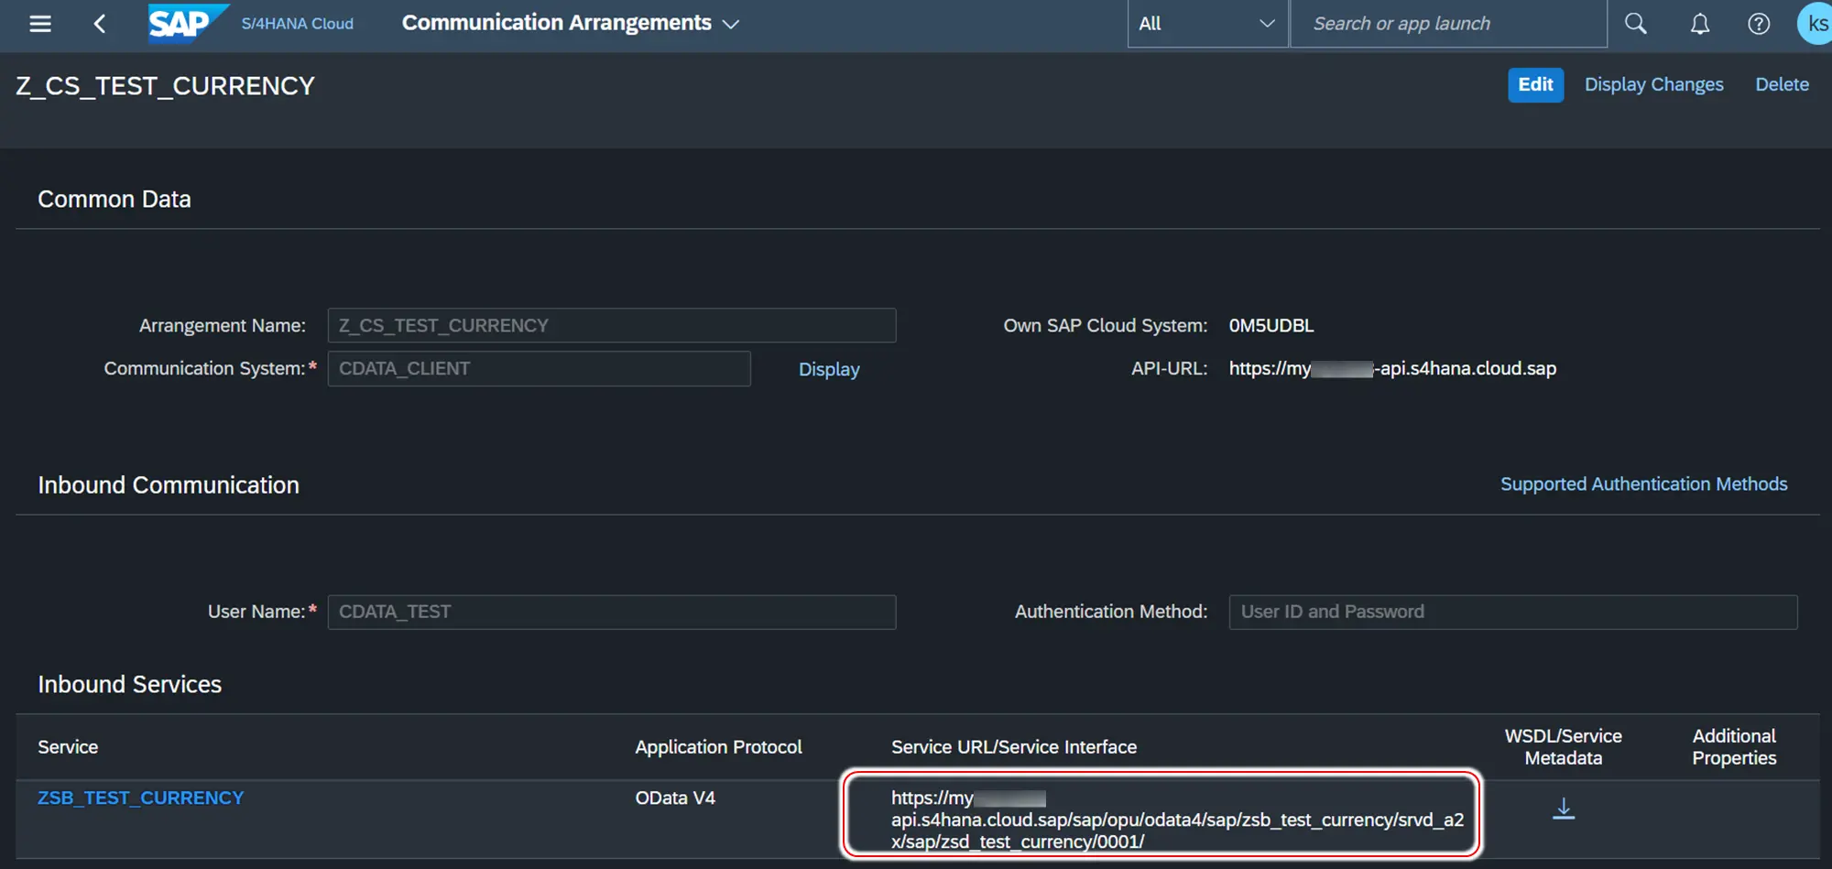Open Supported Authentication Methods link
This screenshot has height=869, width=1832.
click(x=1643, y=484)
